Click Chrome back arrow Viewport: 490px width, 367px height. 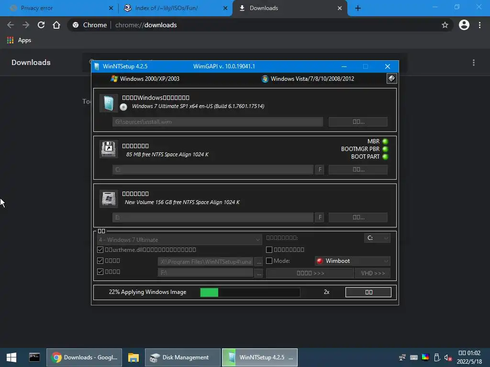coord(11,25)
